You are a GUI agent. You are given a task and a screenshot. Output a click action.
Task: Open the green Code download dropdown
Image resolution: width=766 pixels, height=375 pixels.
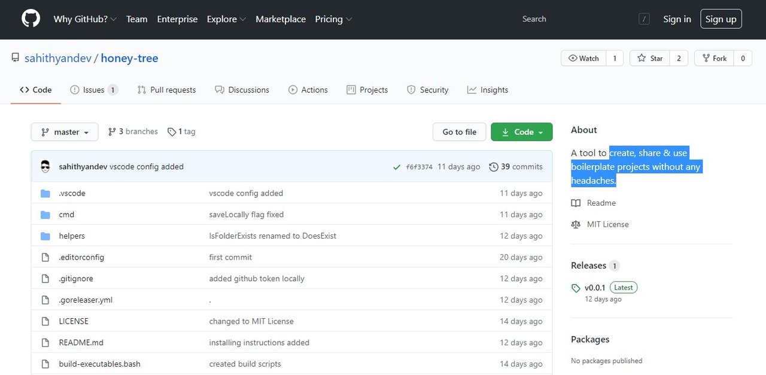pos(522,132)
